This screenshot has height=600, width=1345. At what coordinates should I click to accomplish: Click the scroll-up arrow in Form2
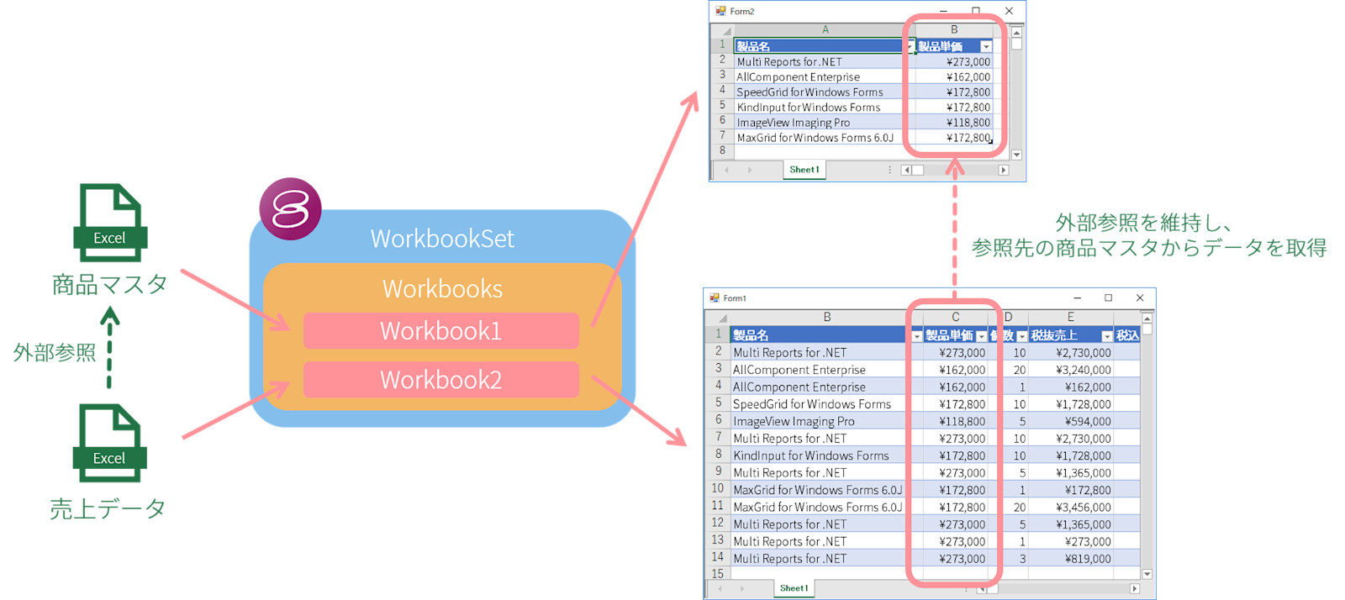1016,32
